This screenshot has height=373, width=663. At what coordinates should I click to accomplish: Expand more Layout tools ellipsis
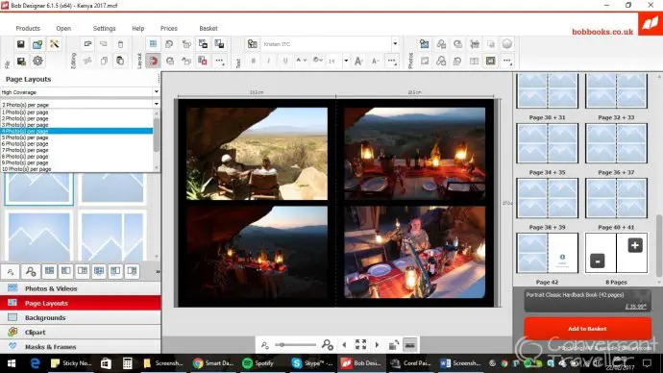click(219, 61)
